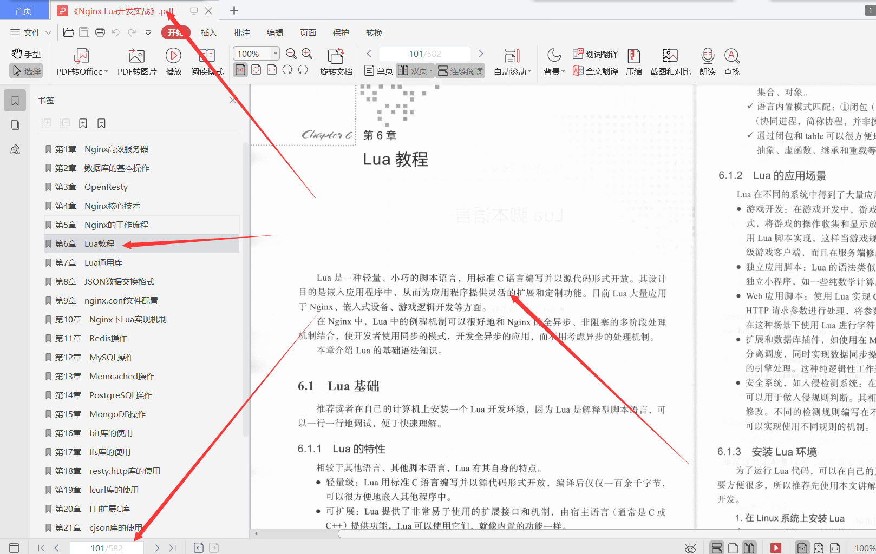The image size is (876, 554).
Task: Select the 旋转文档 rotate document tool
Action: point(336,61)
